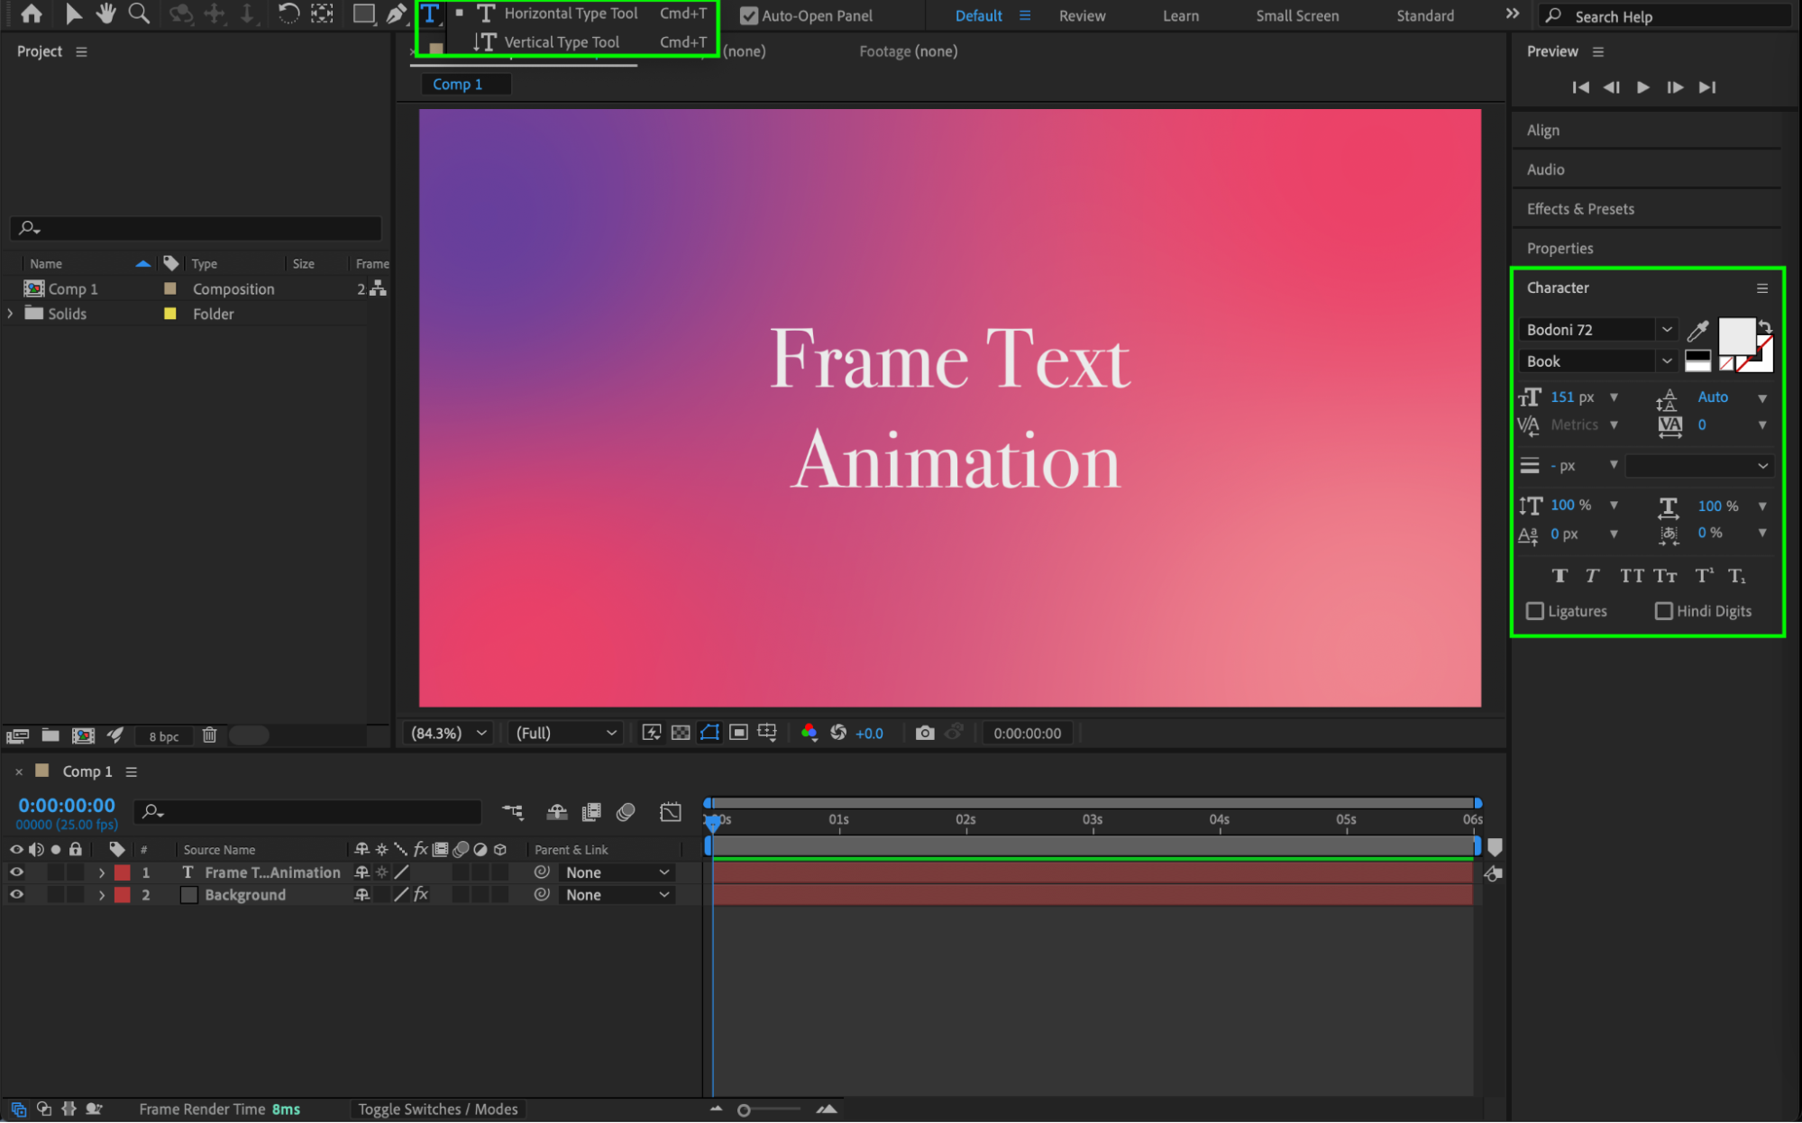Viewport: 1802px width, 1123px height.
Task: Toggle the Auto-Open Panel checkbox
Action: pos(748,15)
